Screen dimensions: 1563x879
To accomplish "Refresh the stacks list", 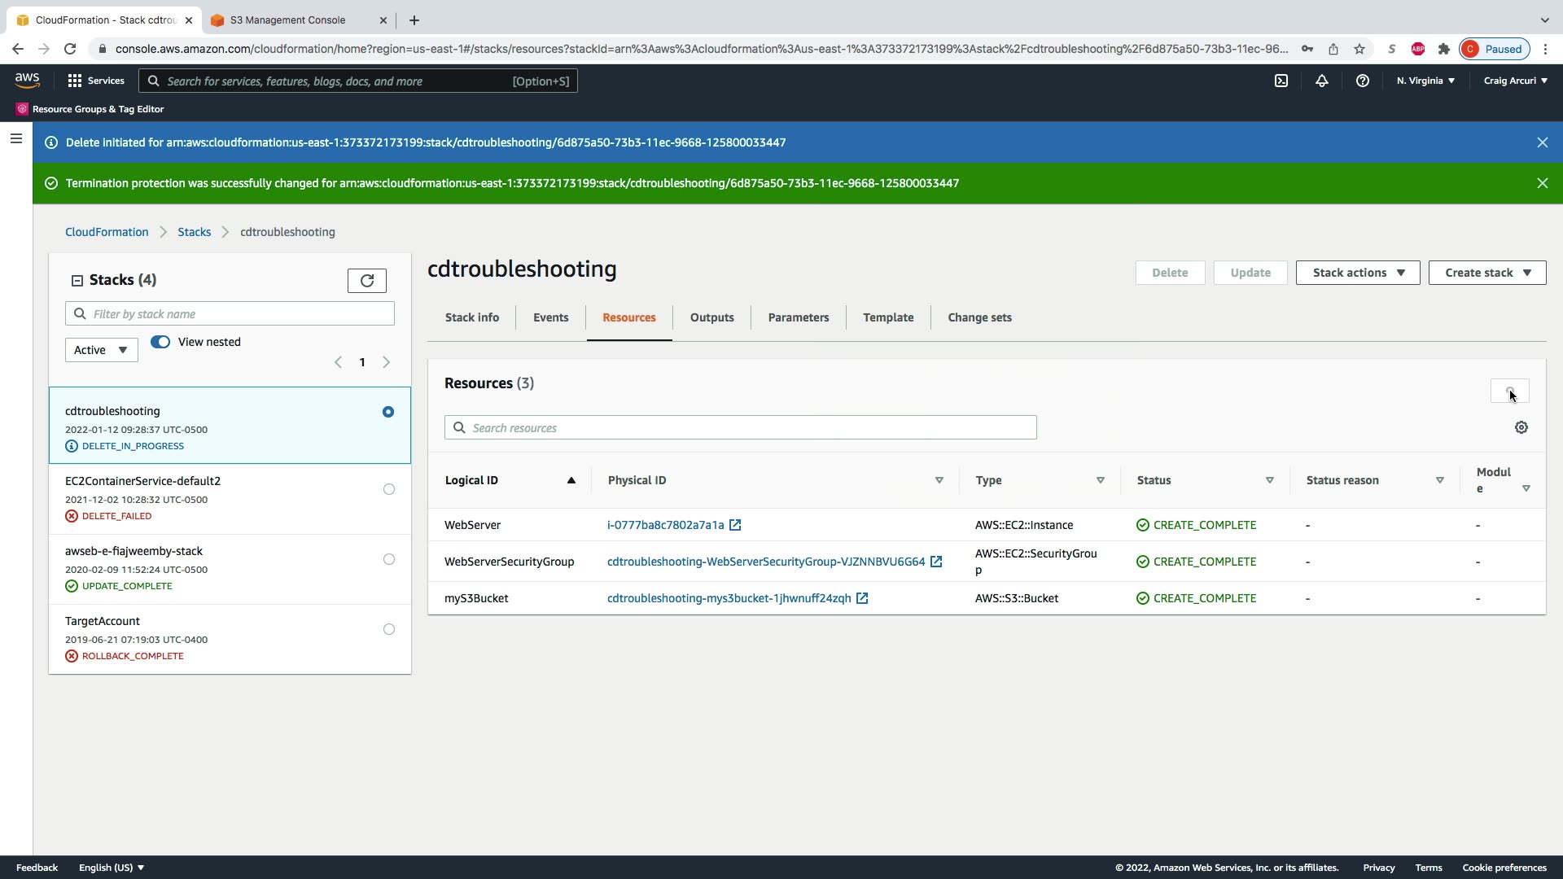I will (367, 281).
